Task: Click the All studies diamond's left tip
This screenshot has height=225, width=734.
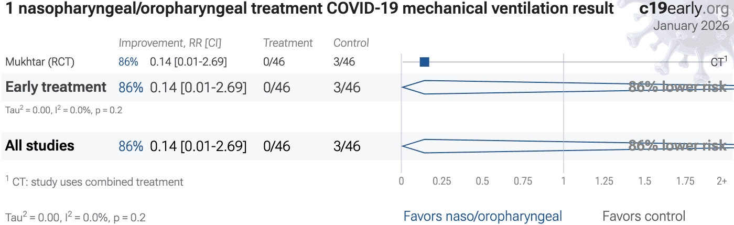Action: [x=403, y=146]
